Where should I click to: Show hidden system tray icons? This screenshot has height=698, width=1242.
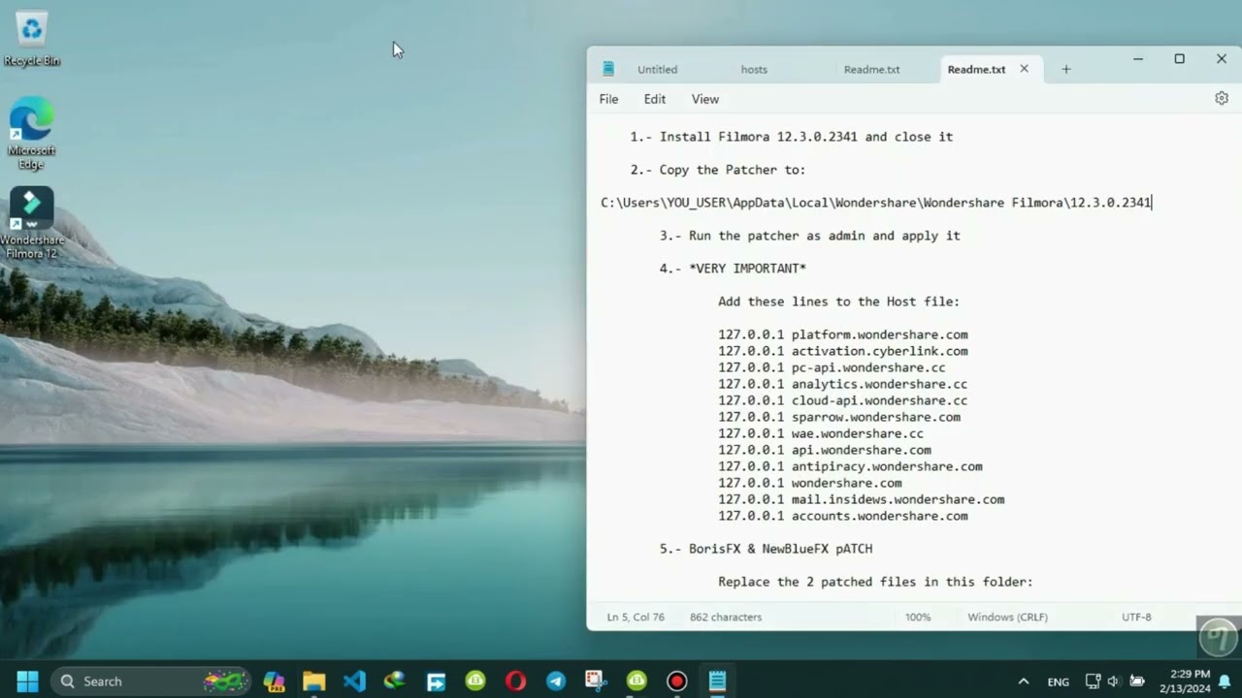pyautogui.click(x=1023, y=682)
